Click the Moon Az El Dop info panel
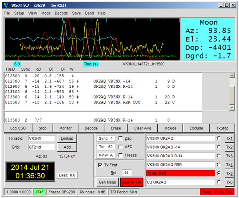The width and height of the screenshot is (239, 198). click(208, 39)
